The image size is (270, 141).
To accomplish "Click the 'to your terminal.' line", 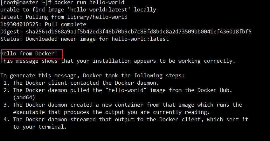I will point(40,127).
